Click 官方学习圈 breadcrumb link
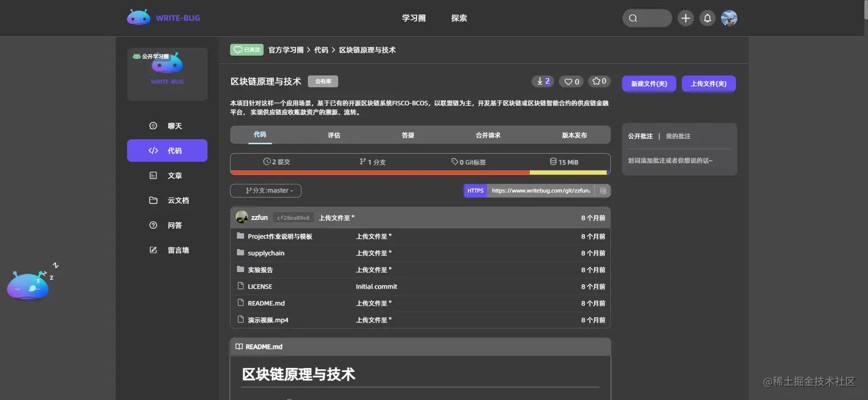Viewport: 868px width, 400px height. [286, 50]
